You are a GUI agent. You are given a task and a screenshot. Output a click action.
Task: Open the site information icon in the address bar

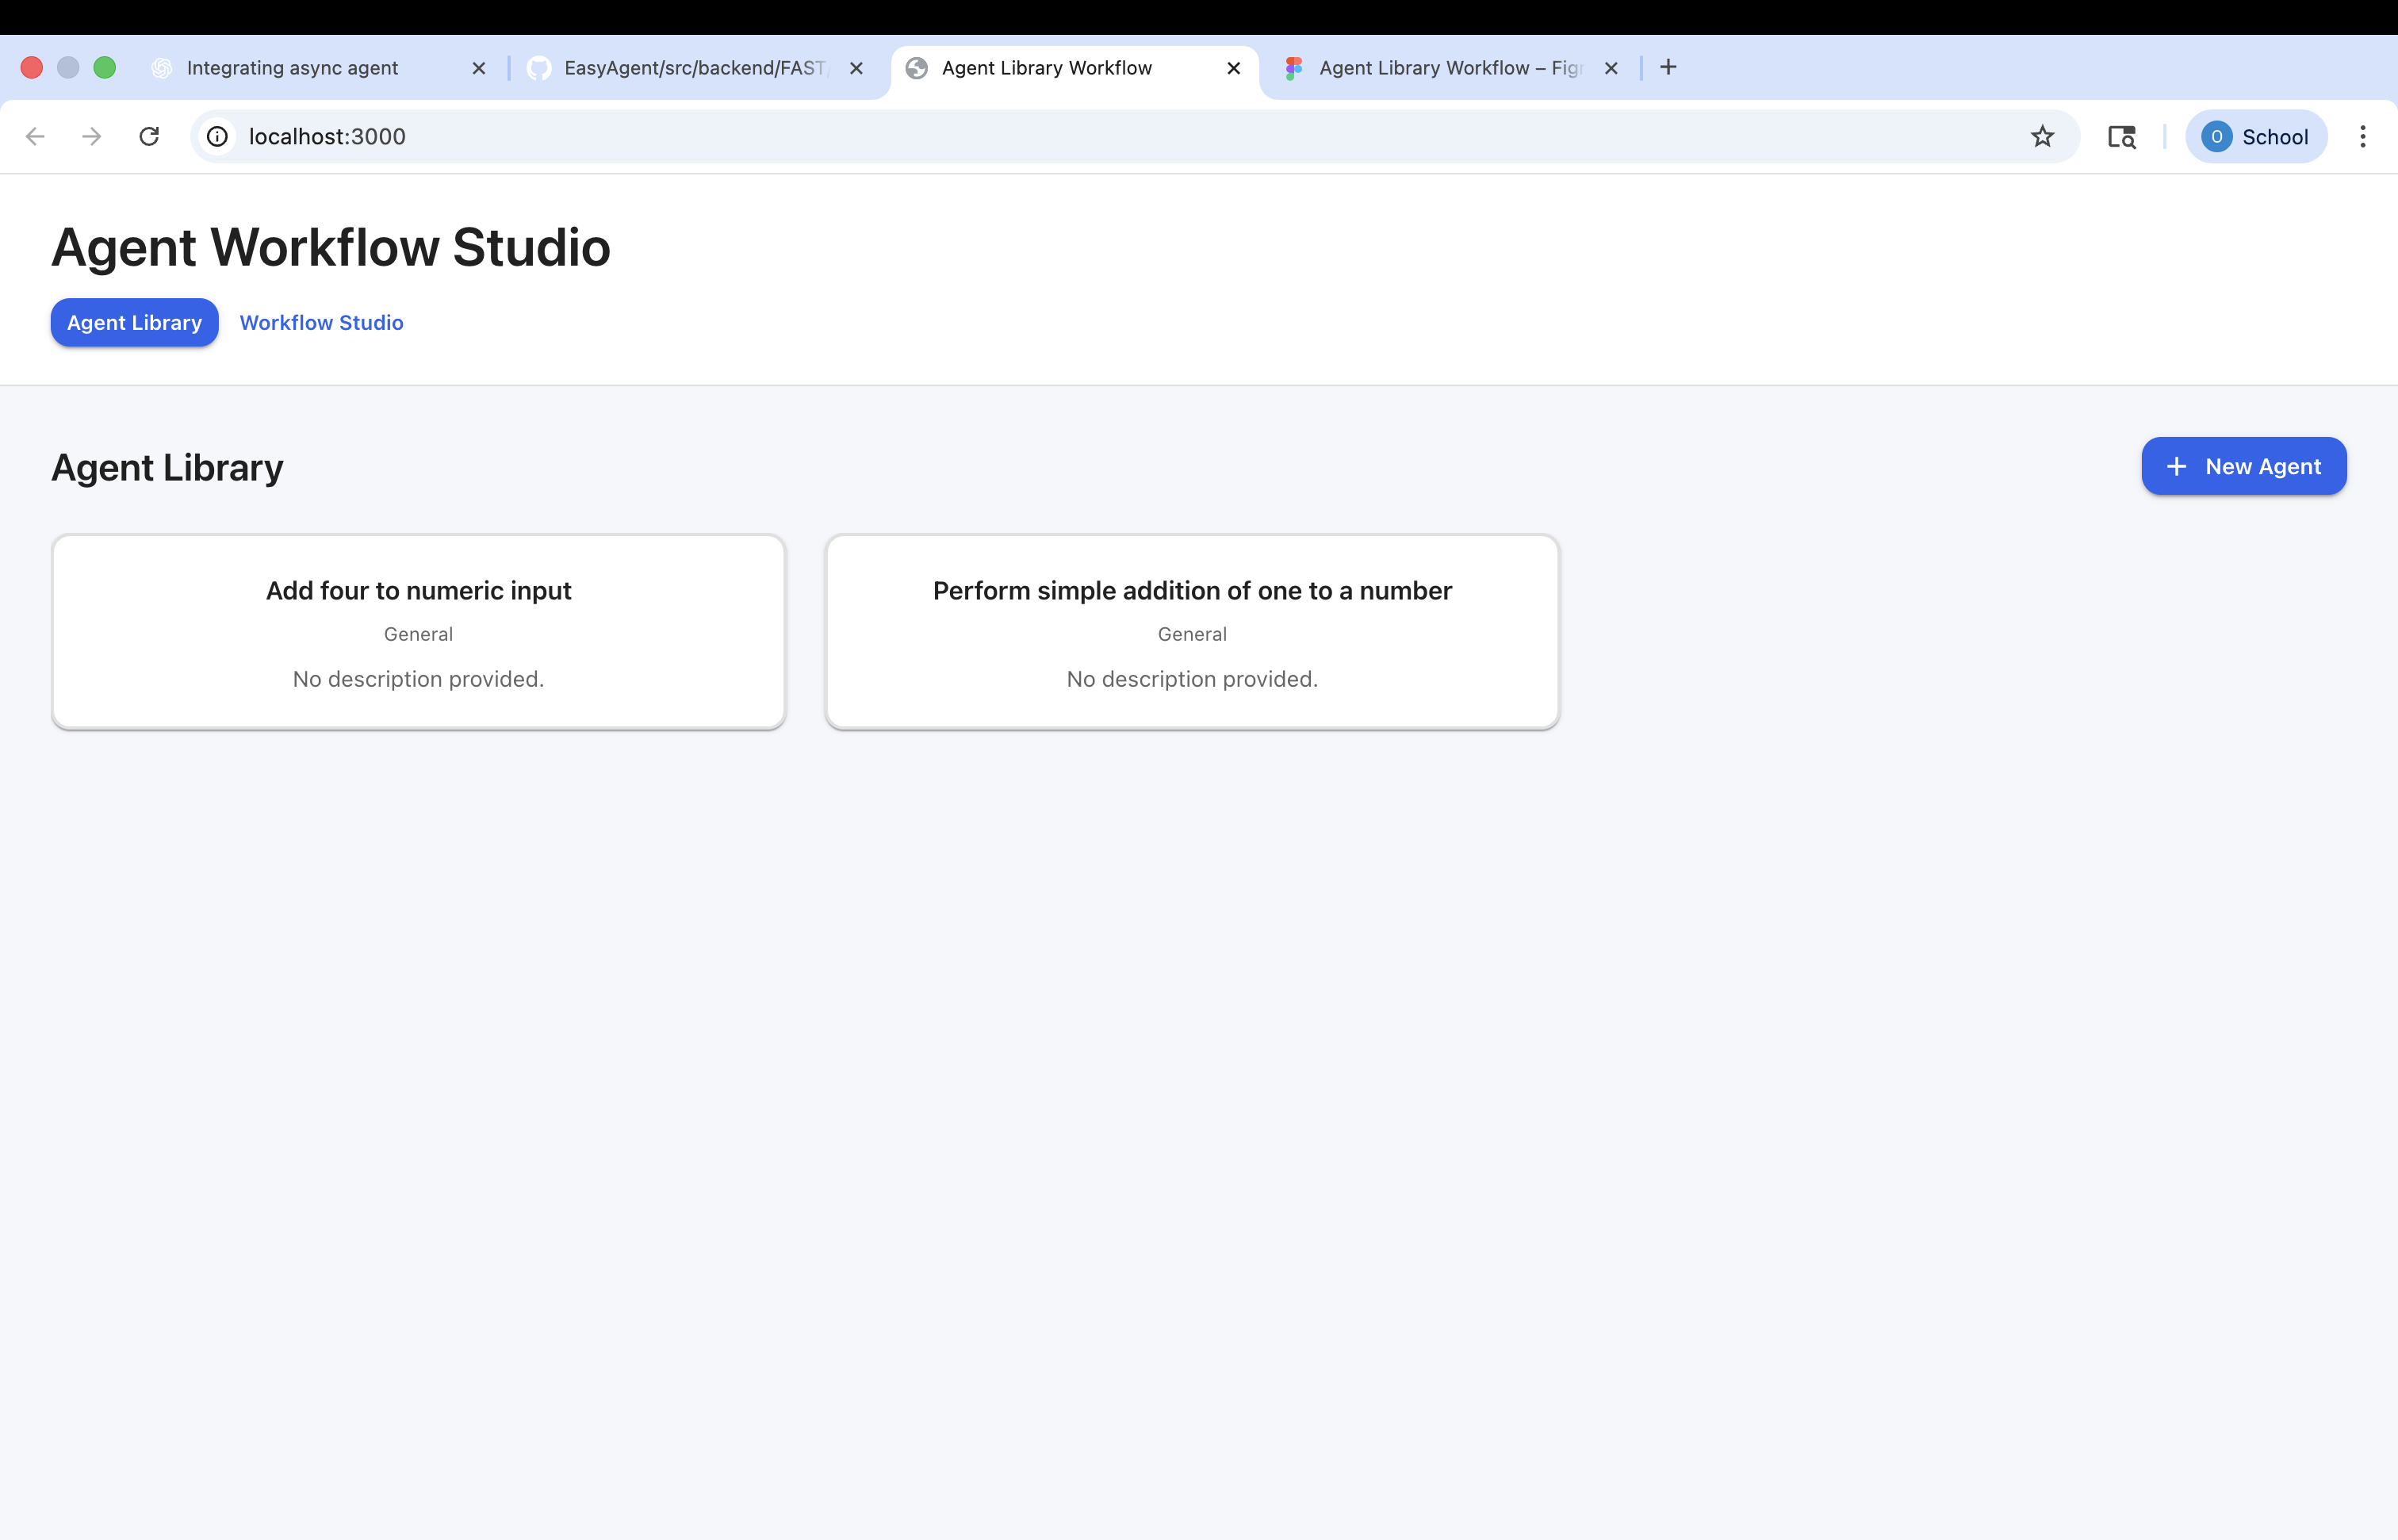tap(217, 136)
